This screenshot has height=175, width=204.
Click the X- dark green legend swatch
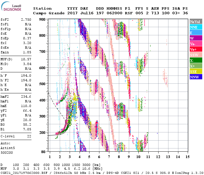click(196, 60)
